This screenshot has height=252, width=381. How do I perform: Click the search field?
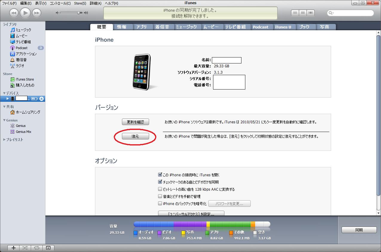351,13
